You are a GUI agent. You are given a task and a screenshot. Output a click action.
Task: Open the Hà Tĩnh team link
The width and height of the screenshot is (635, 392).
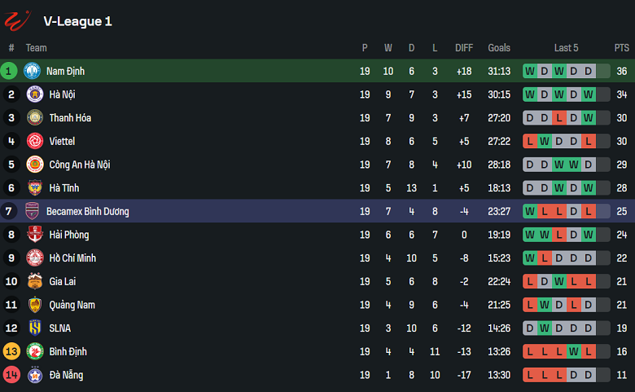coord(63,188)
